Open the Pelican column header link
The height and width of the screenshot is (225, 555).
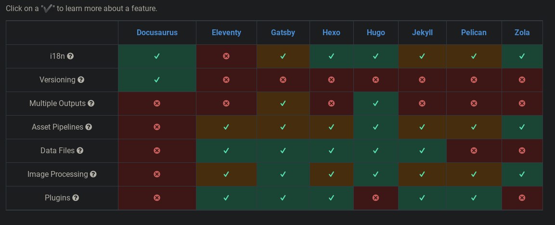tap(474, 33)
